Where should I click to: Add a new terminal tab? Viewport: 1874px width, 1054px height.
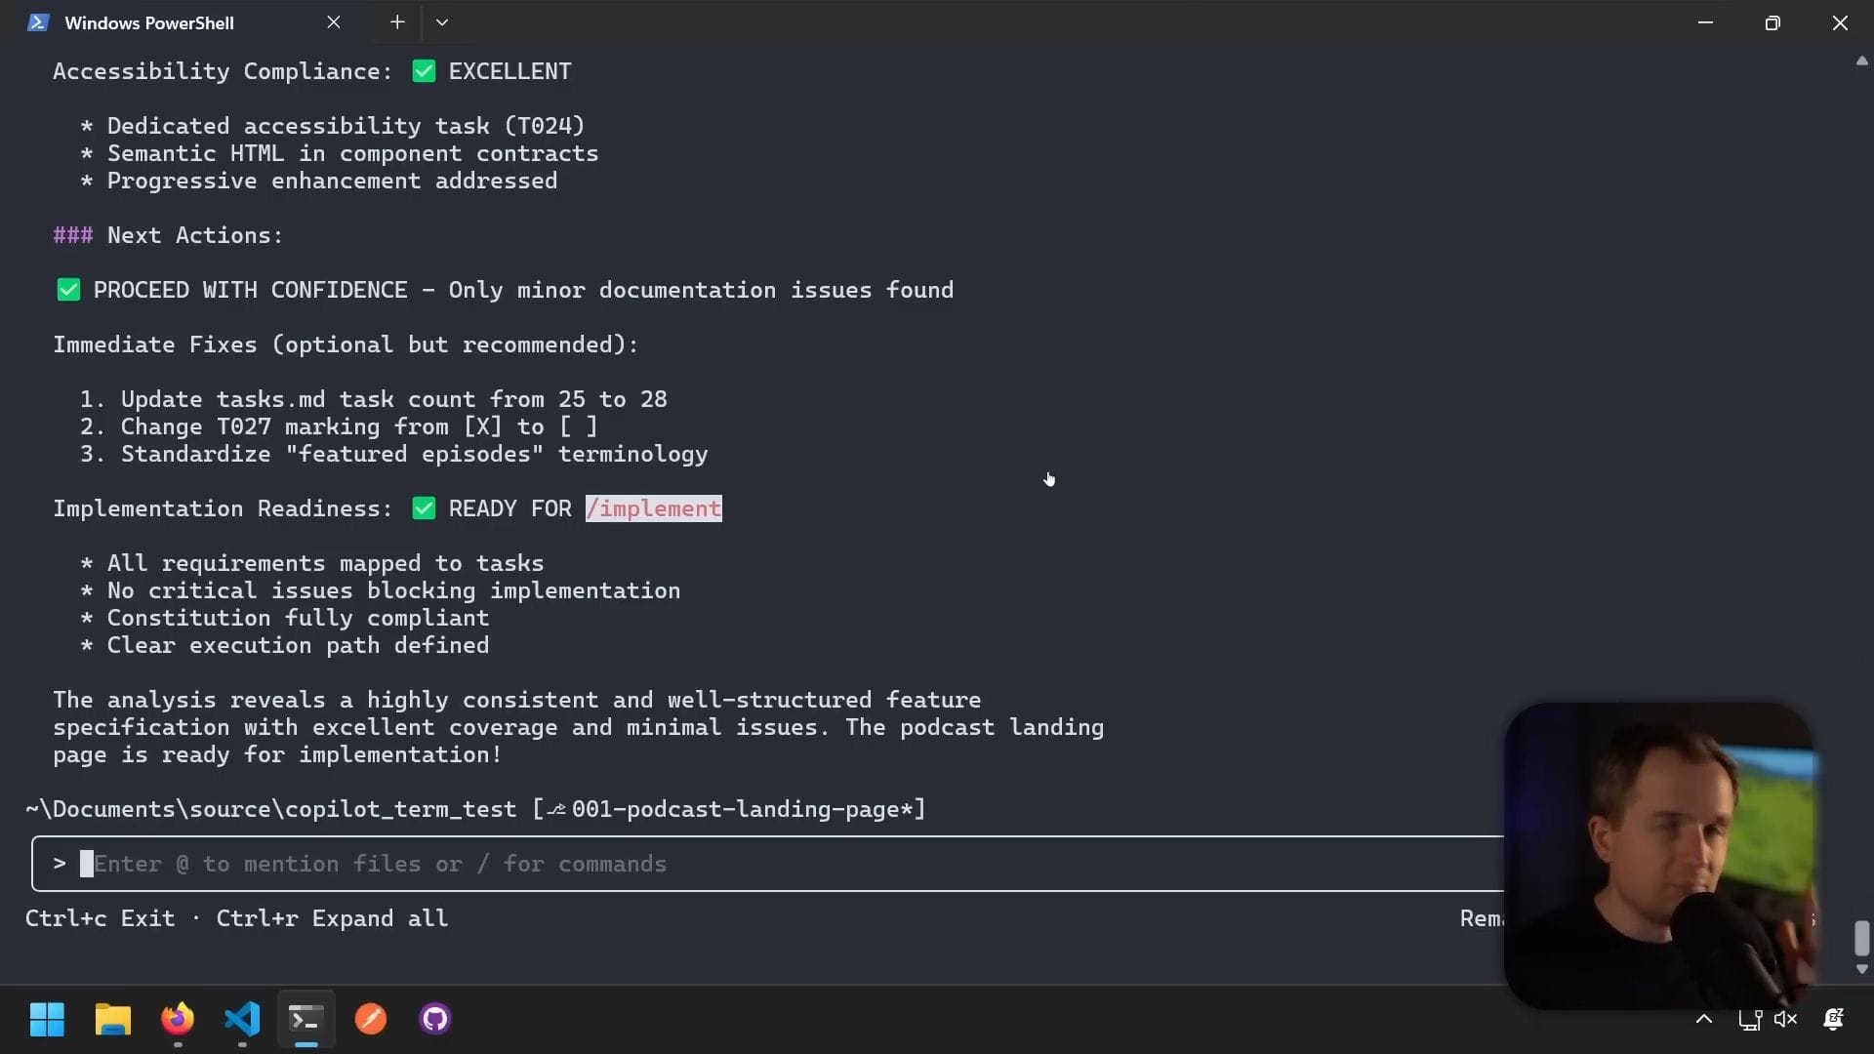397,22
